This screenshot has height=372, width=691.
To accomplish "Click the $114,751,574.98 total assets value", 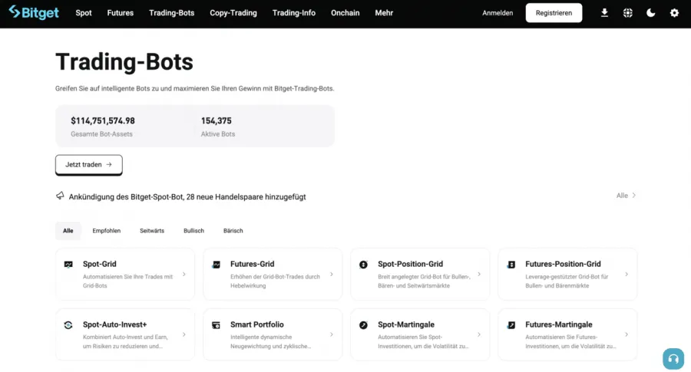I will tap(103, 120).
